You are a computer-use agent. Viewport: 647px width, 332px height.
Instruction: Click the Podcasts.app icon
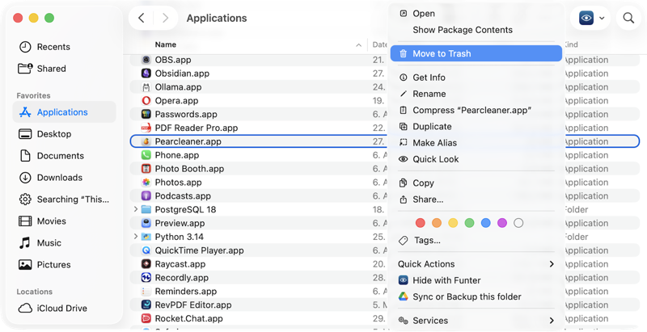pos(146,195)
